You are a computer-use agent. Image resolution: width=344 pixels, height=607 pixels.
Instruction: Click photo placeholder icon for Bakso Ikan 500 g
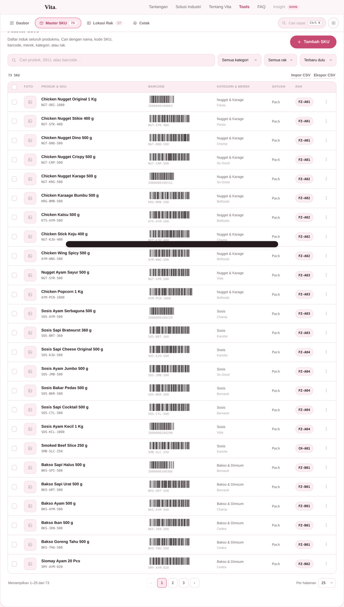tap(30, 525)
